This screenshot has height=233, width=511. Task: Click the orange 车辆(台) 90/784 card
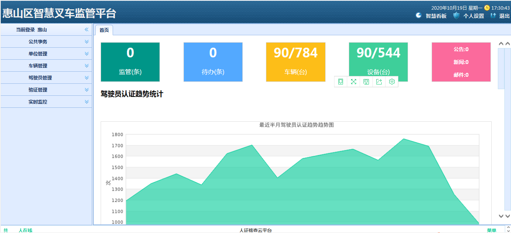click(295, 62)
